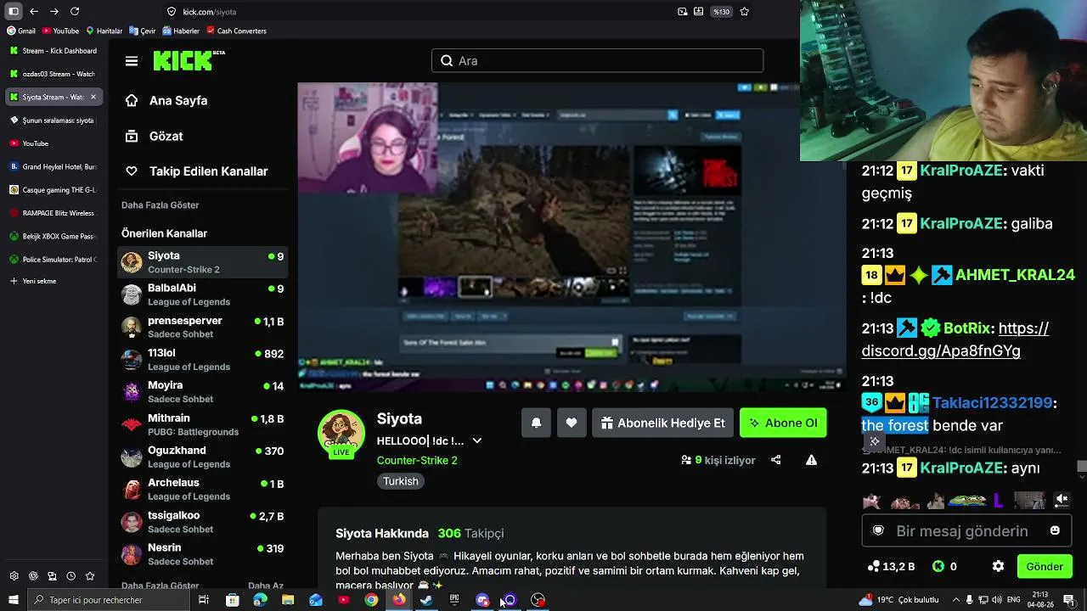Click the browser reload button
The height and width of the screenshot is (611, 1087).
pos(75,11)
